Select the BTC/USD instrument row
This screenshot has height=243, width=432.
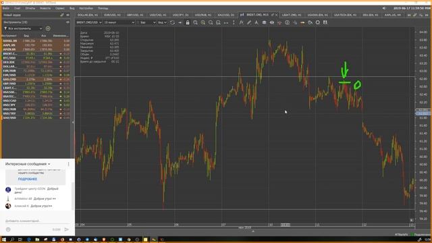(x=36, y=58)
